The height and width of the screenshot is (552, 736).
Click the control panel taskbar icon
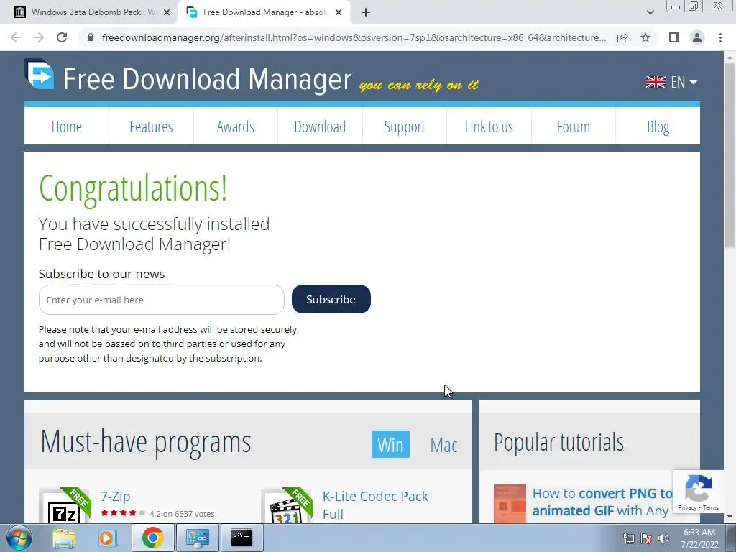tap(197, 538)
